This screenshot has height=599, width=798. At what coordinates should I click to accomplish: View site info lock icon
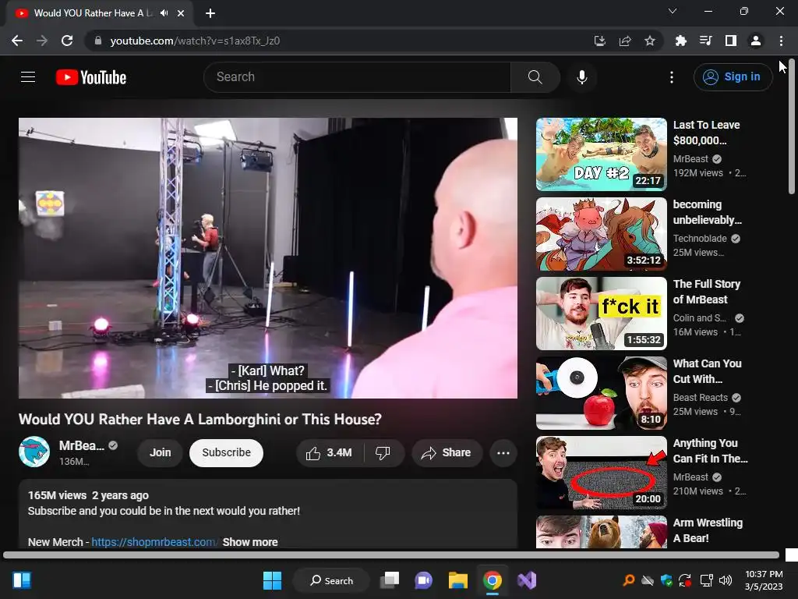[98, 41]
